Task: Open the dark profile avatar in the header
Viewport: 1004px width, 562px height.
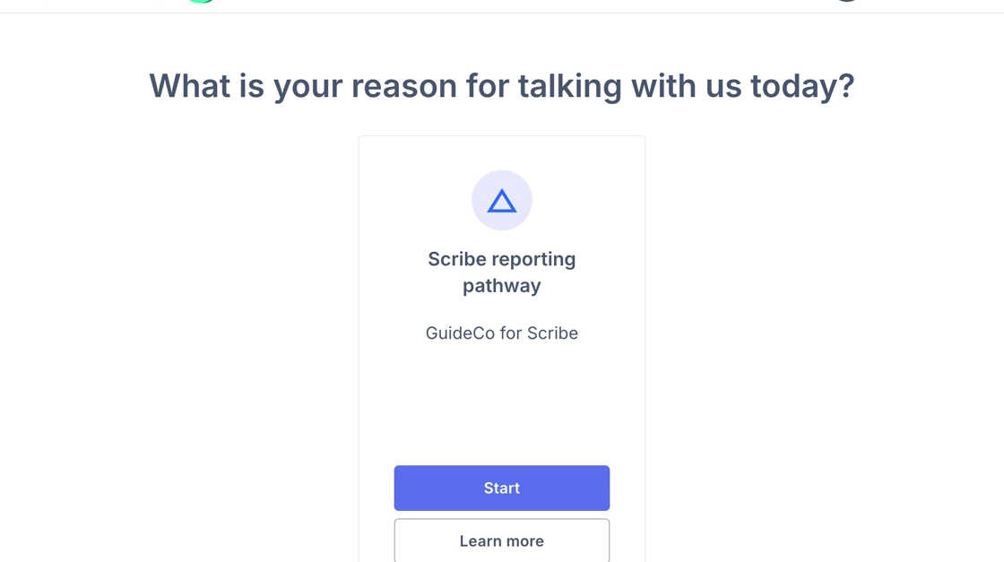Action: [846, 1]
